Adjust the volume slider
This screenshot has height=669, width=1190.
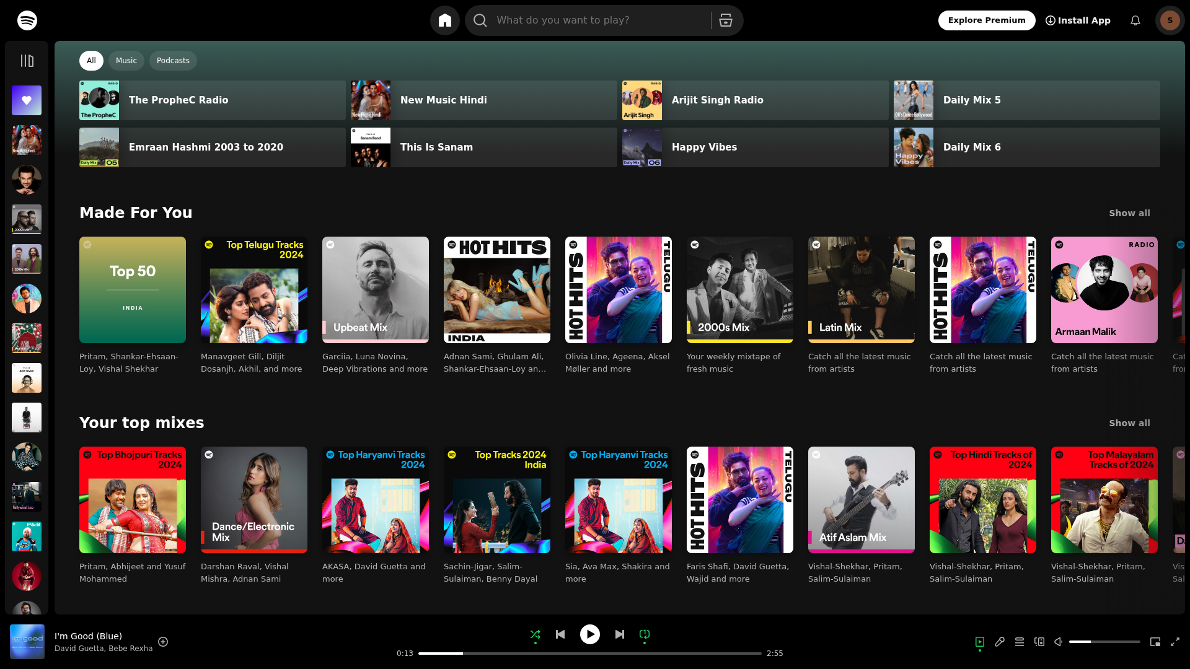[x=1104, y=642]
